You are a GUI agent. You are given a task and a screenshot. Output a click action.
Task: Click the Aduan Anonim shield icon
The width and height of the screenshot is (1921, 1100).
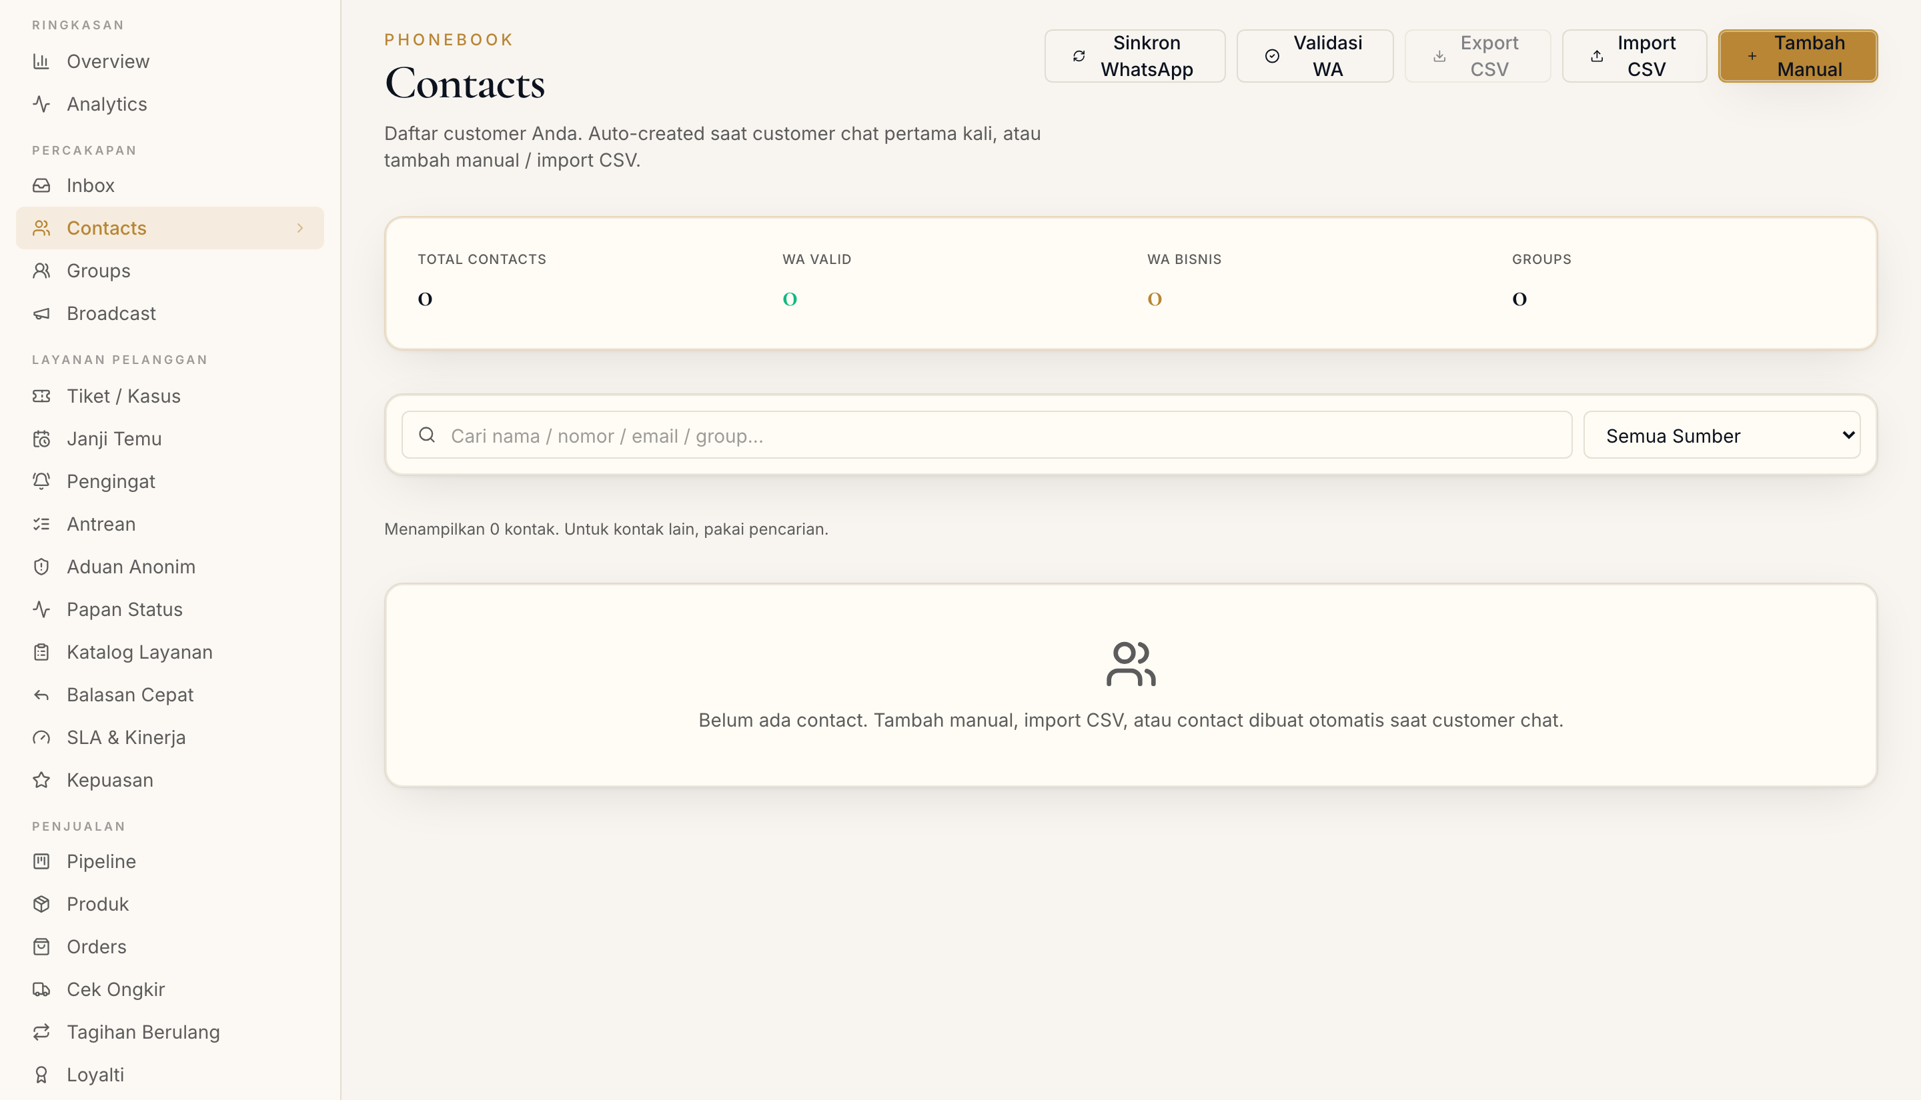click(41, 567)
